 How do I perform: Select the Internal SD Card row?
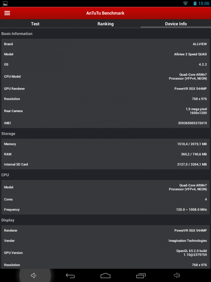click(x=105, y=164)
